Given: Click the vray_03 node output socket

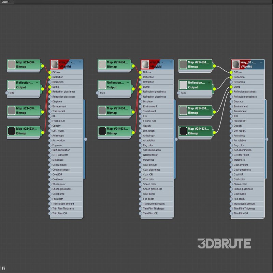Looking at the screenshot, I should point(267,139).
